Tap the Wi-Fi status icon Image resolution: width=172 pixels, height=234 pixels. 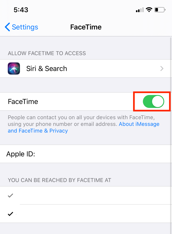click(149, 10)
